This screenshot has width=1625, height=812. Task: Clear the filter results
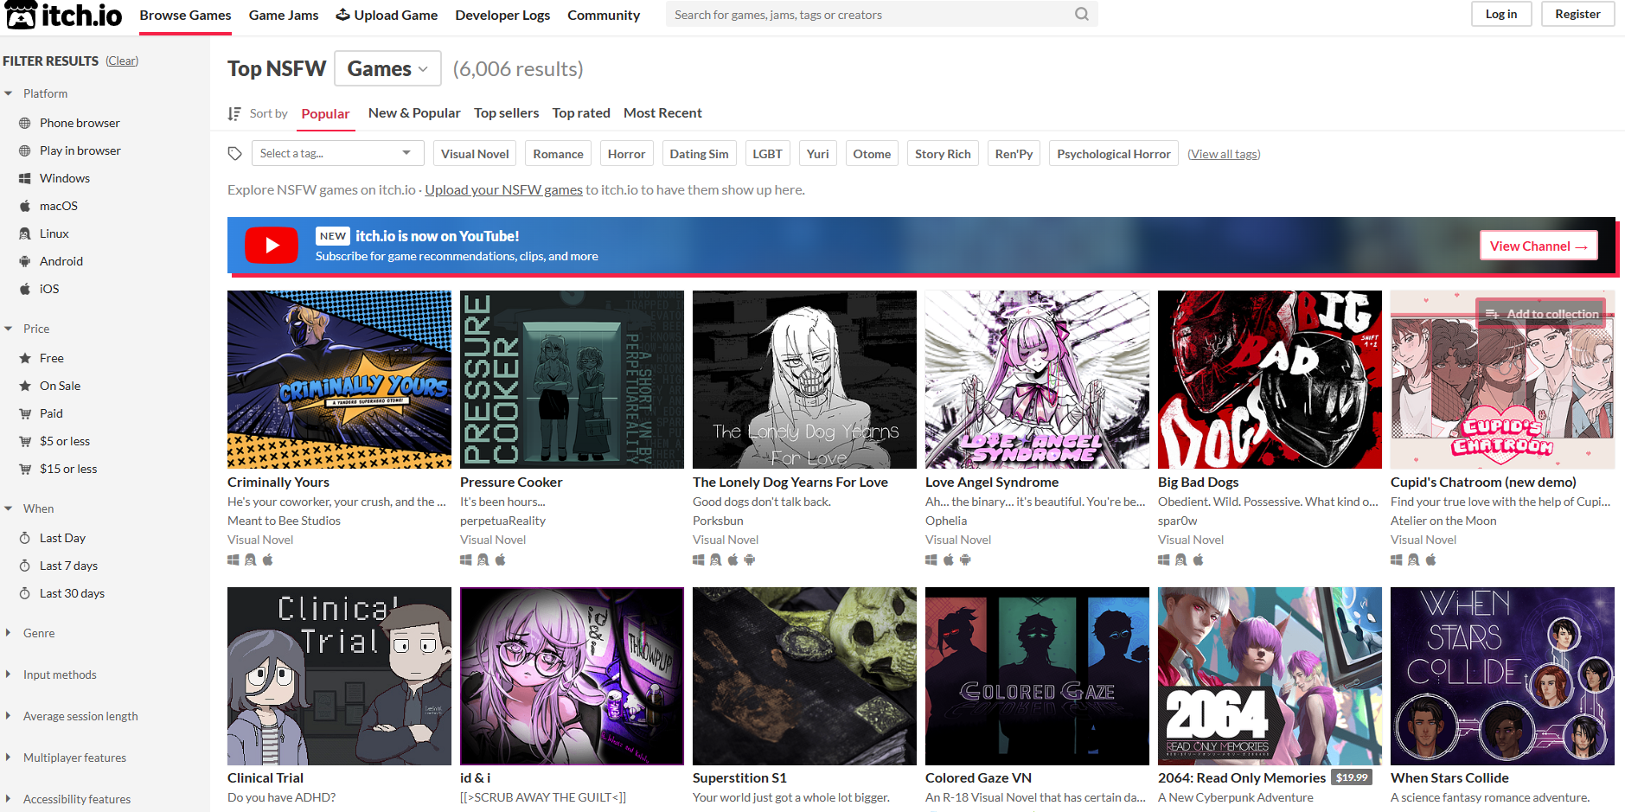[x=122, y=61]
